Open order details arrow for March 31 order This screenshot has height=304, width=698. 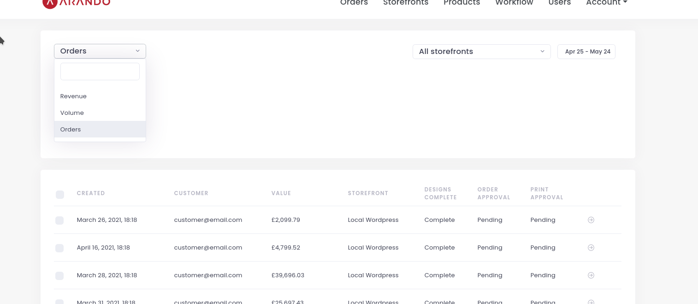[591, 302]
